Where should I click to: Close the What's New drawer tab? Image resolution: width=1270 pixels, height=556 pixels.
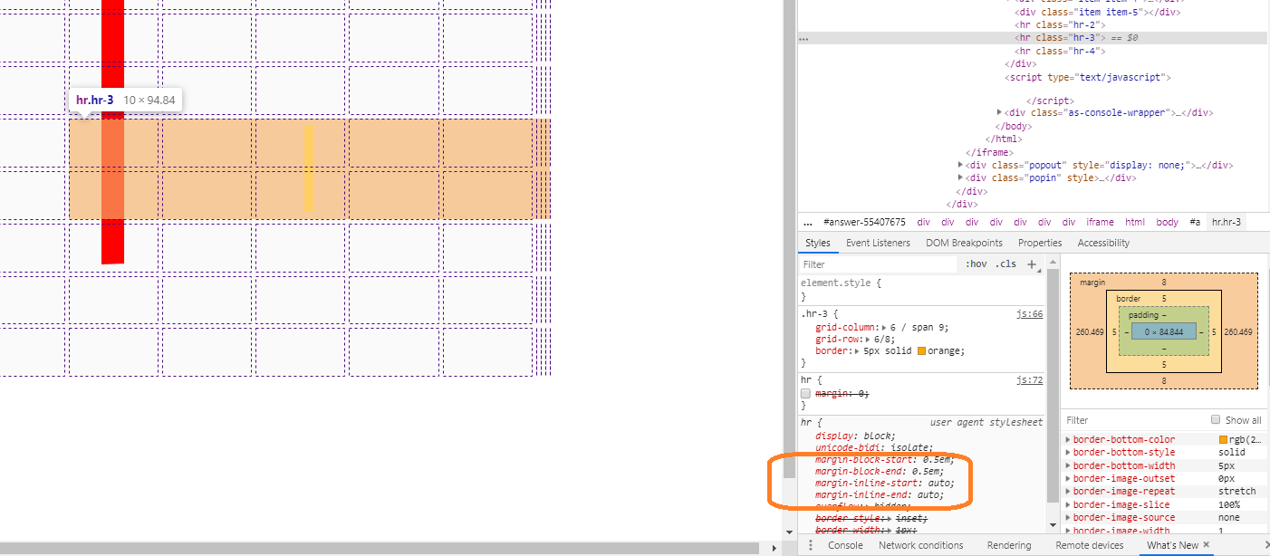point(1206,545)
